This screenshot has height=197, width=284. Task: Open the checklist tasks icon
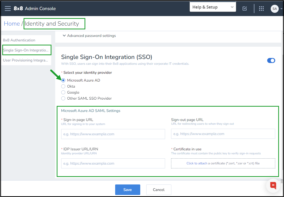(245, 9)
